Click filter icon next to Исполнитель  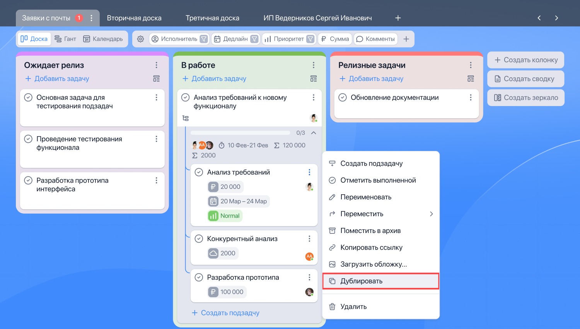point(204,39)
